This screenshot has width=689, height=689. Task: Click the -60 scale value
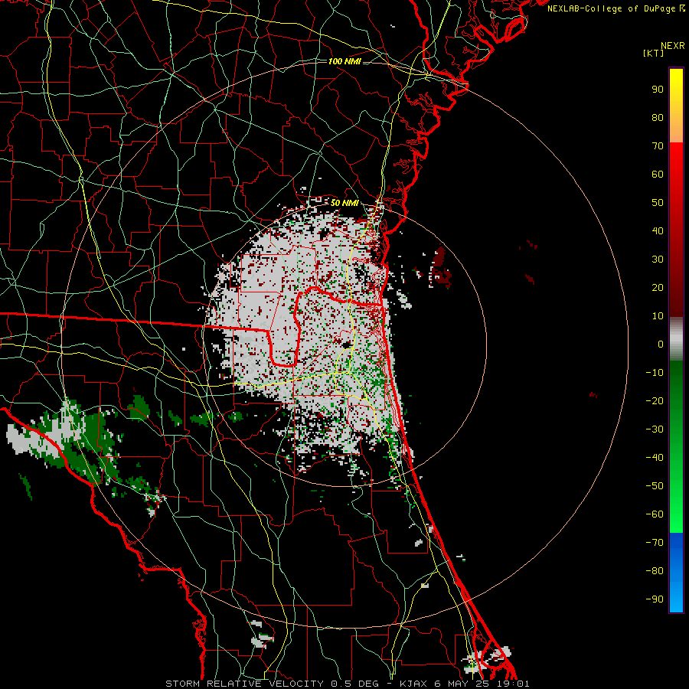[655, 514]
